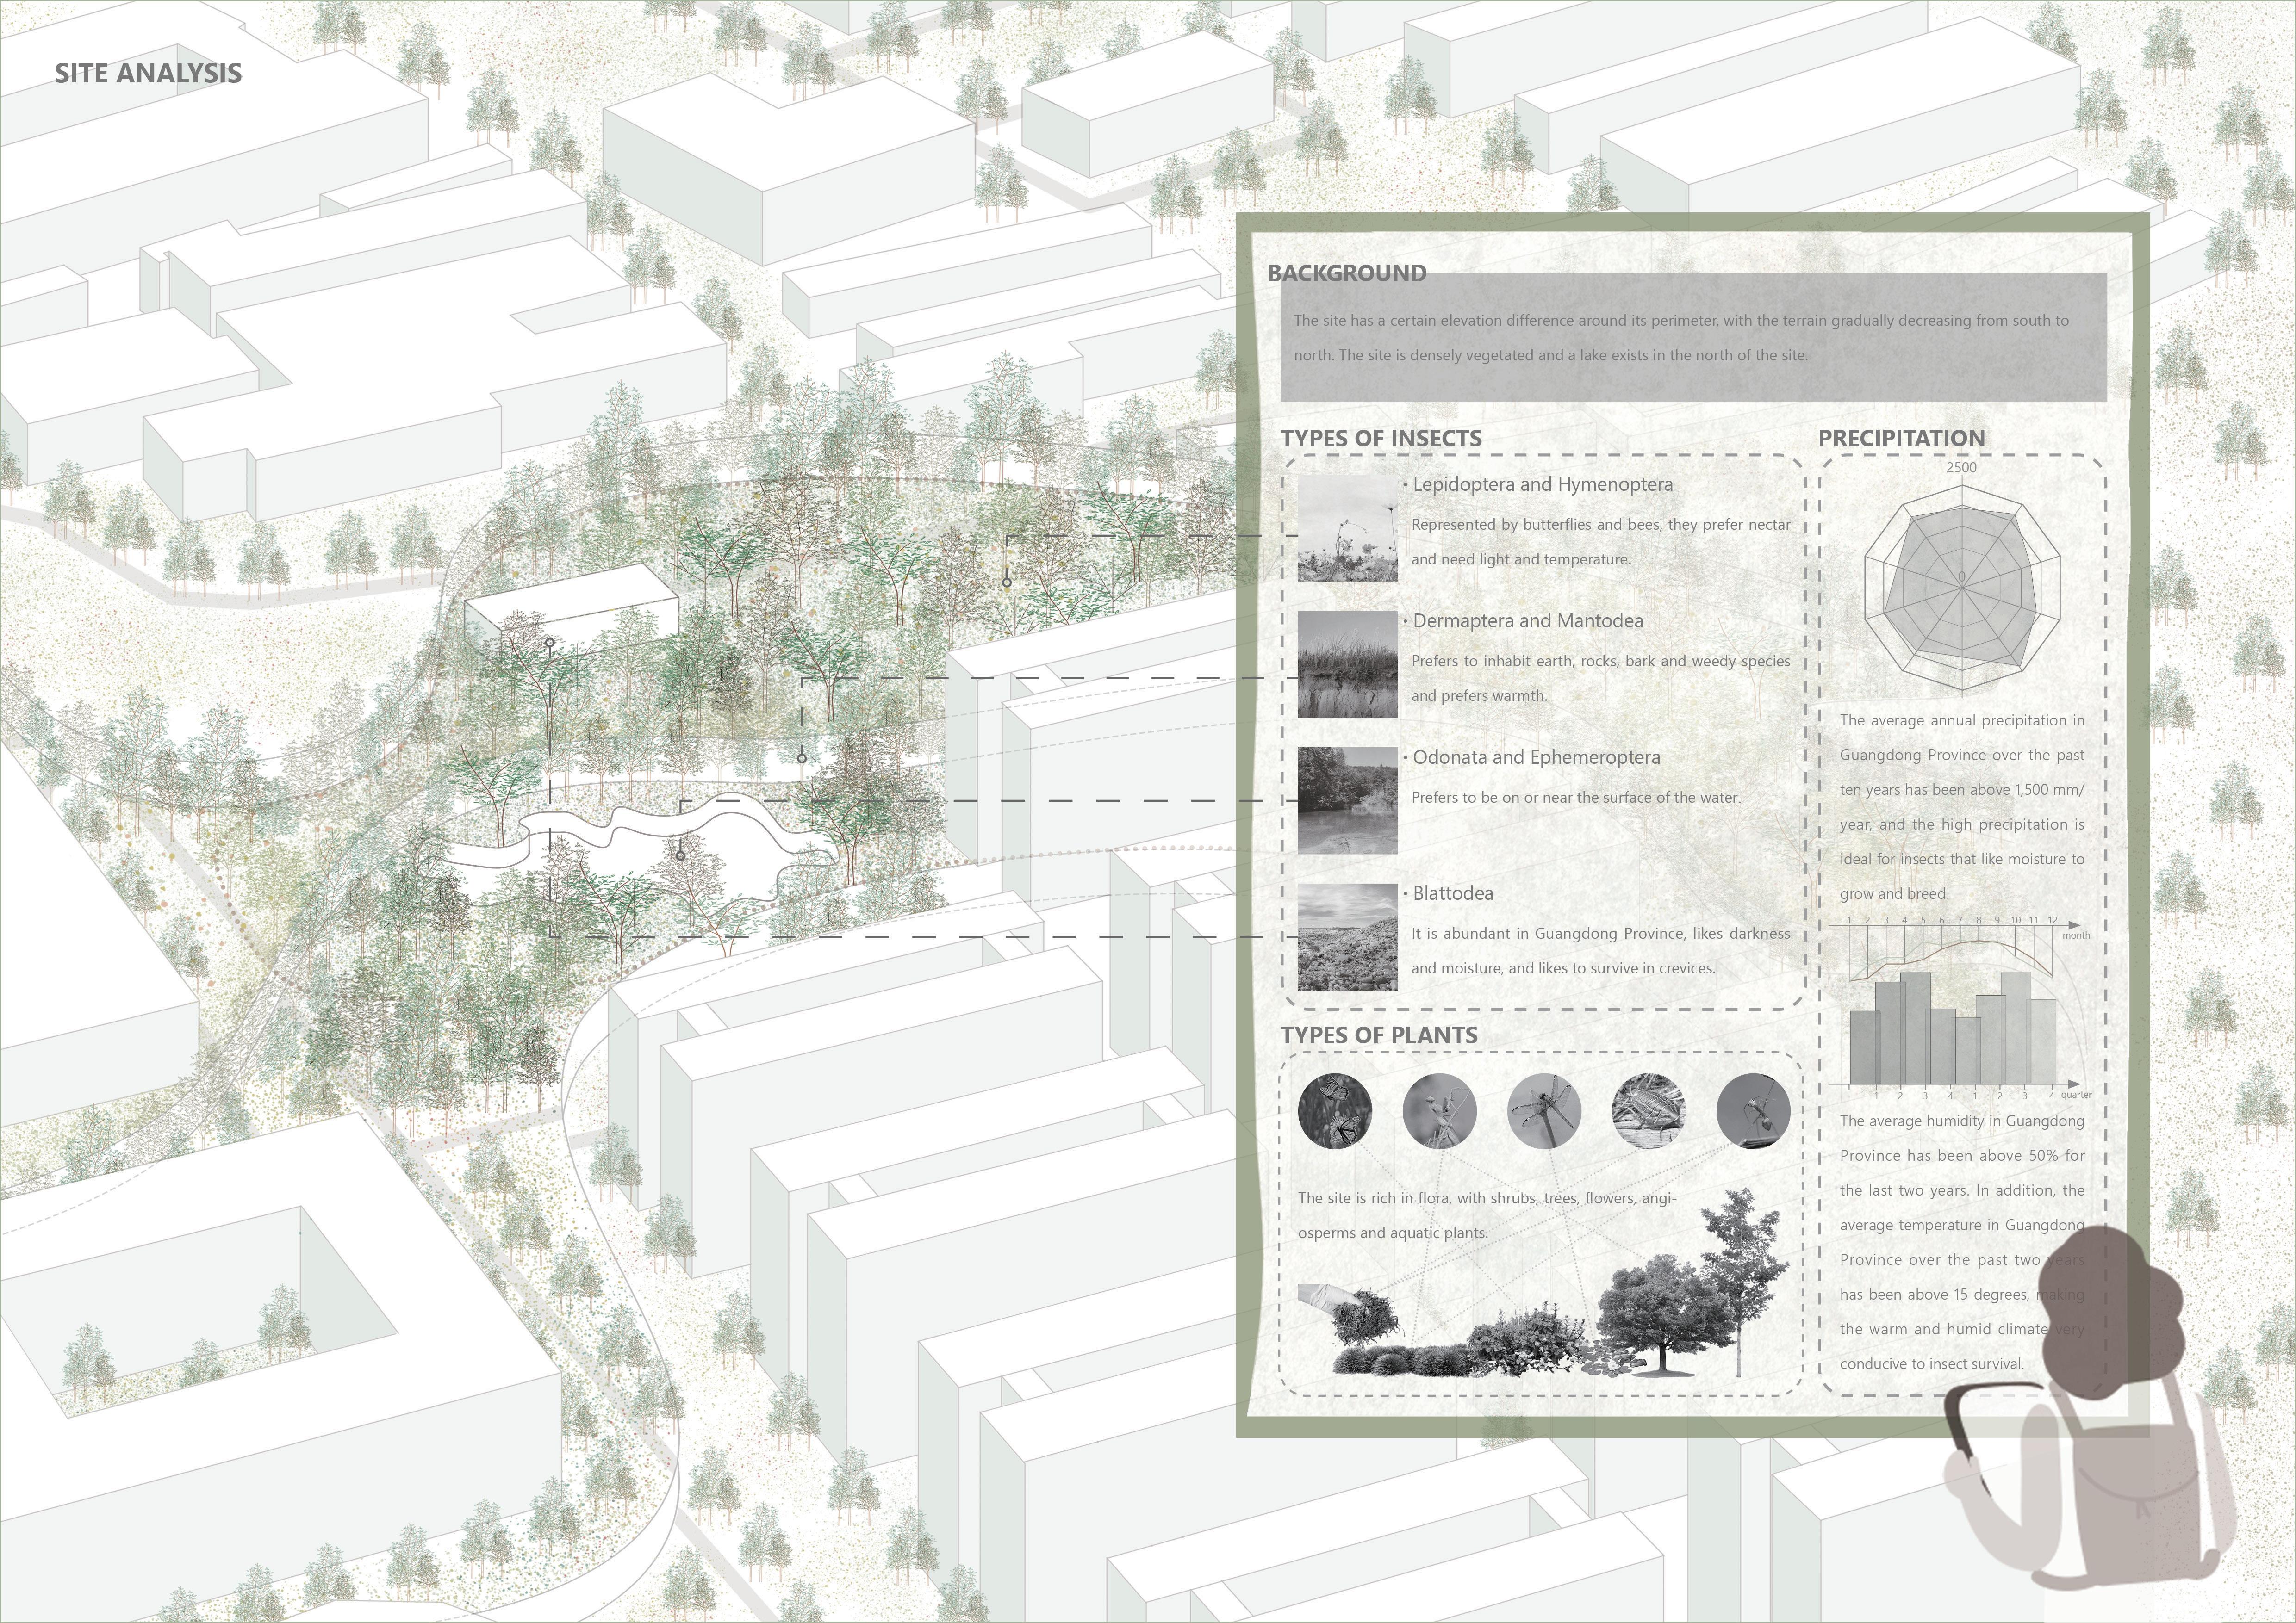This screenshot has height=1623, width=2296.
Task: Click the SITE ANALYSIS title
Action: (148, 73)
